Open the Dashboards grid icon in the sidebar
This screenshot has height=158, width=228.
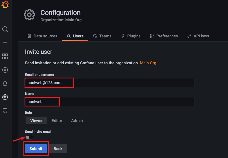tap(5, 56)
